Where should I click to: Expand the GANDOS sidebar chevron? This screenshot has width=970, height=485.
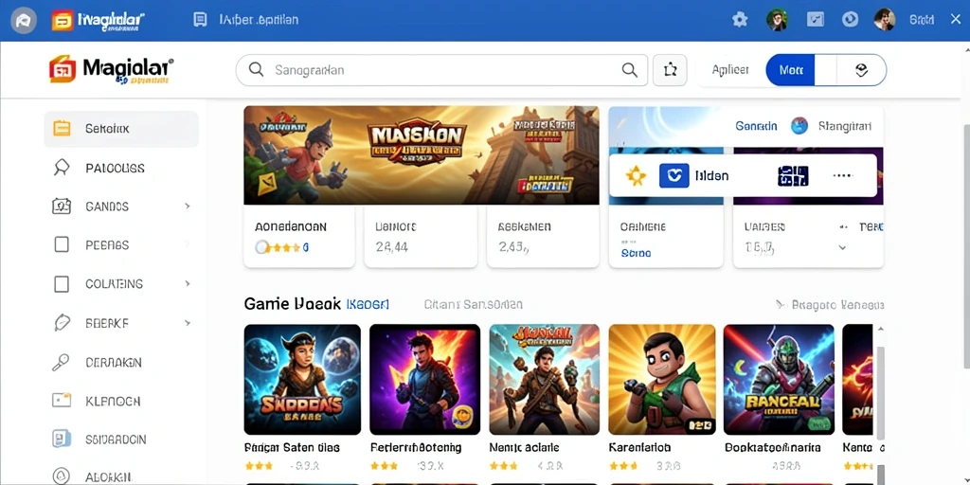(188, 206)
